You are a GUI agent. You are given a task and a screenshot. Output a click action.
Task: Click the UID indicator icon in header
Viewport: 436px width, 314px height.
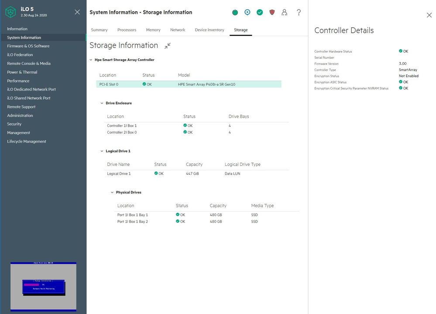pos(247,13)
